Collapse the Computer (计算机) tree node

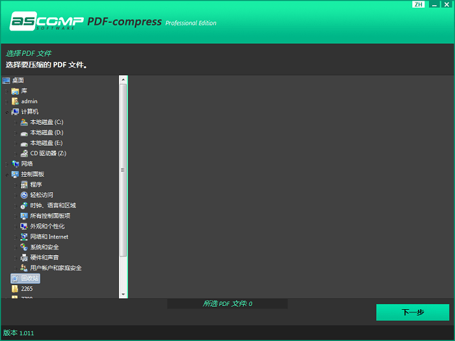click(x=6, y=112)
